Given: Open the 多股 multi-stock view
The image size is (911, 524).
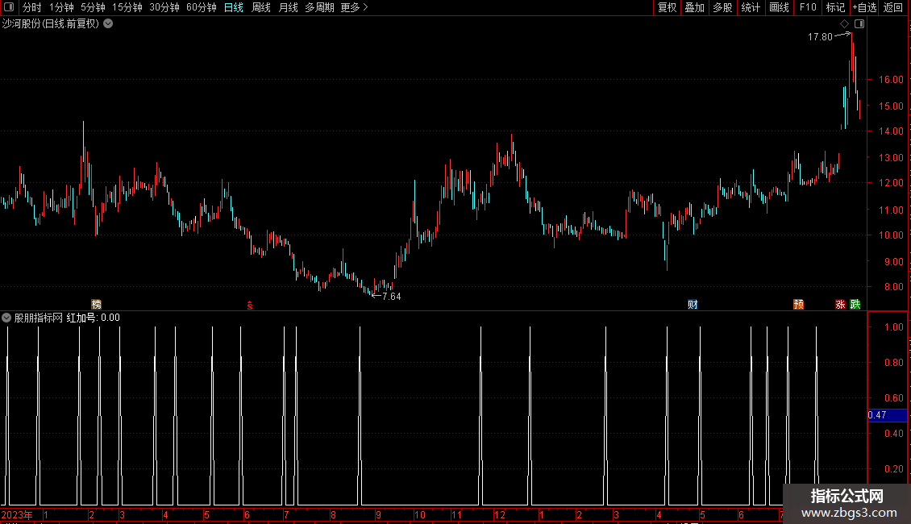Looking at the screenshot, I should coord(722,7).
